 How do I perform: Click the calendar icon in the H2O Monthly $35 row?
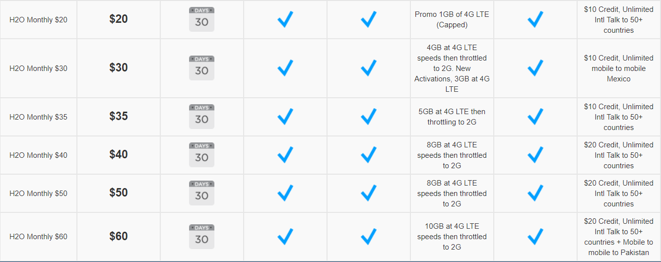201,117
